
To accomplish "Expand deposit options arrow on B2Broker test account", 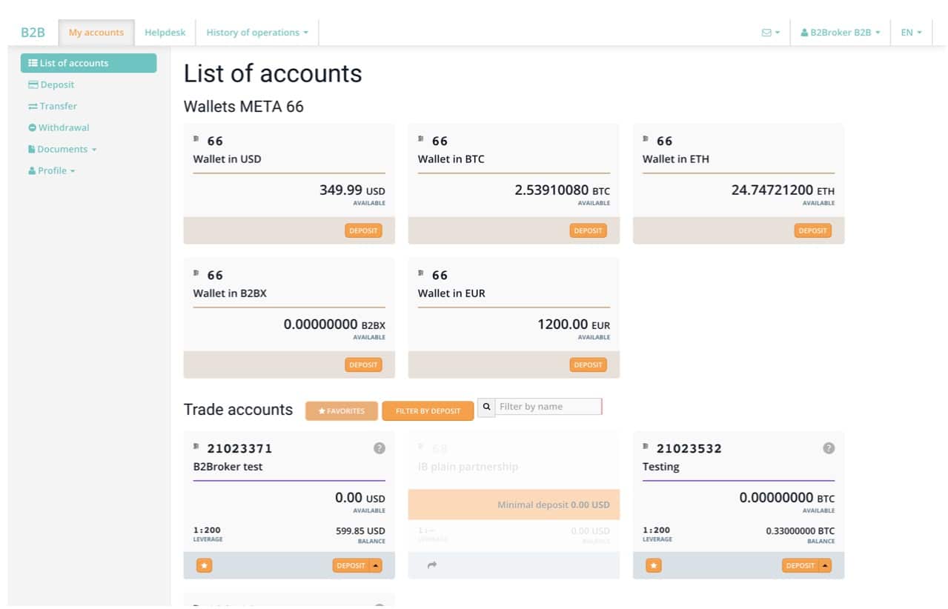I will (375, 565).
